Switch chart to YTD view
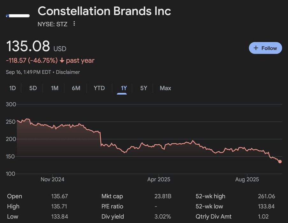Image resolution: width=288 pixels, height=223 pixels. [99, 88]
